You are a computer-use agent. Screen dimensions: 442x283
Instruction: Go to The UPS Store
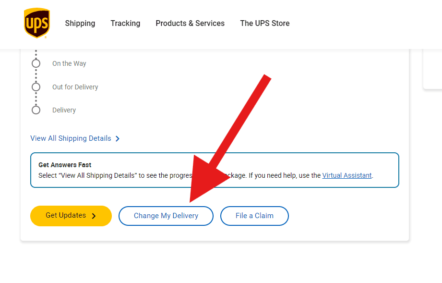[x=265, y=23]
